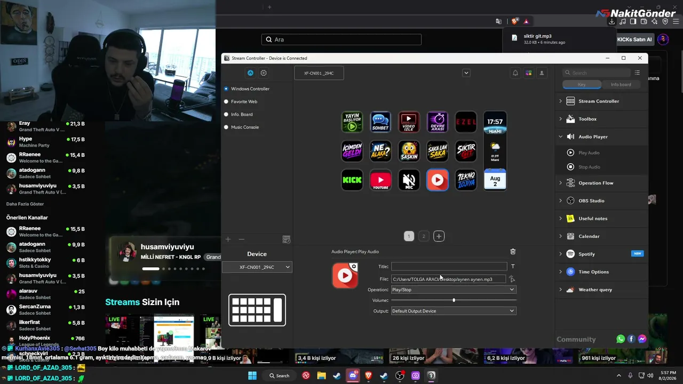
Task: Open the Output device dropdown
Action: click(454, 311)
